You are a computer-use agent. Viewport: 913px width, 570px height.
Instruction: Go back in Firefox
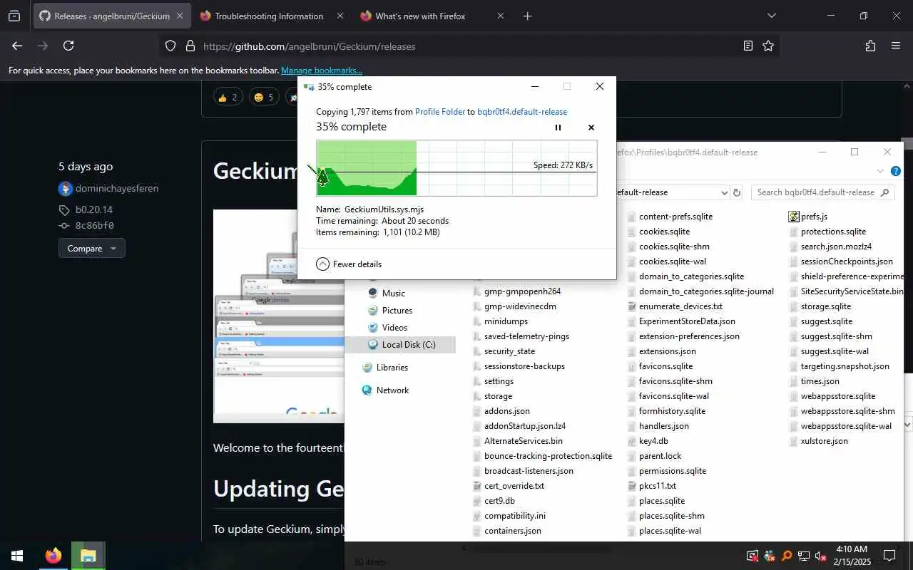[17, 46]
